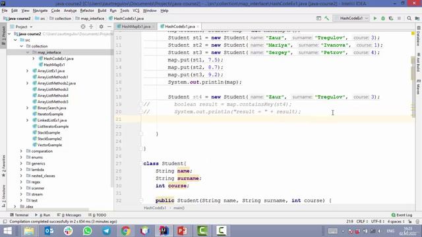Open PowerPoint from the taskbar

[183, 231]
